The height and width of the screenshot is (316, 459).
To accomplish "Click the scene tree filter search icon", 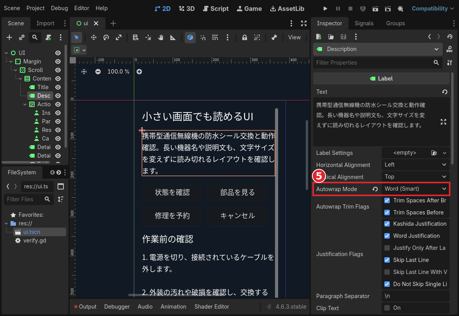I will click(35, 37).
